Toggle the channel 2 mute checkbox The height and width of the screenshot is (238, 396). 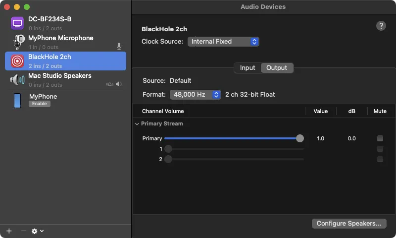pos(380,159)
